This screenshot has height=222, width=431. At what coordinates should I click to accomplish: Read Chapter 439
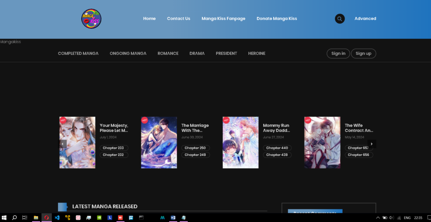tap(277, 155)
